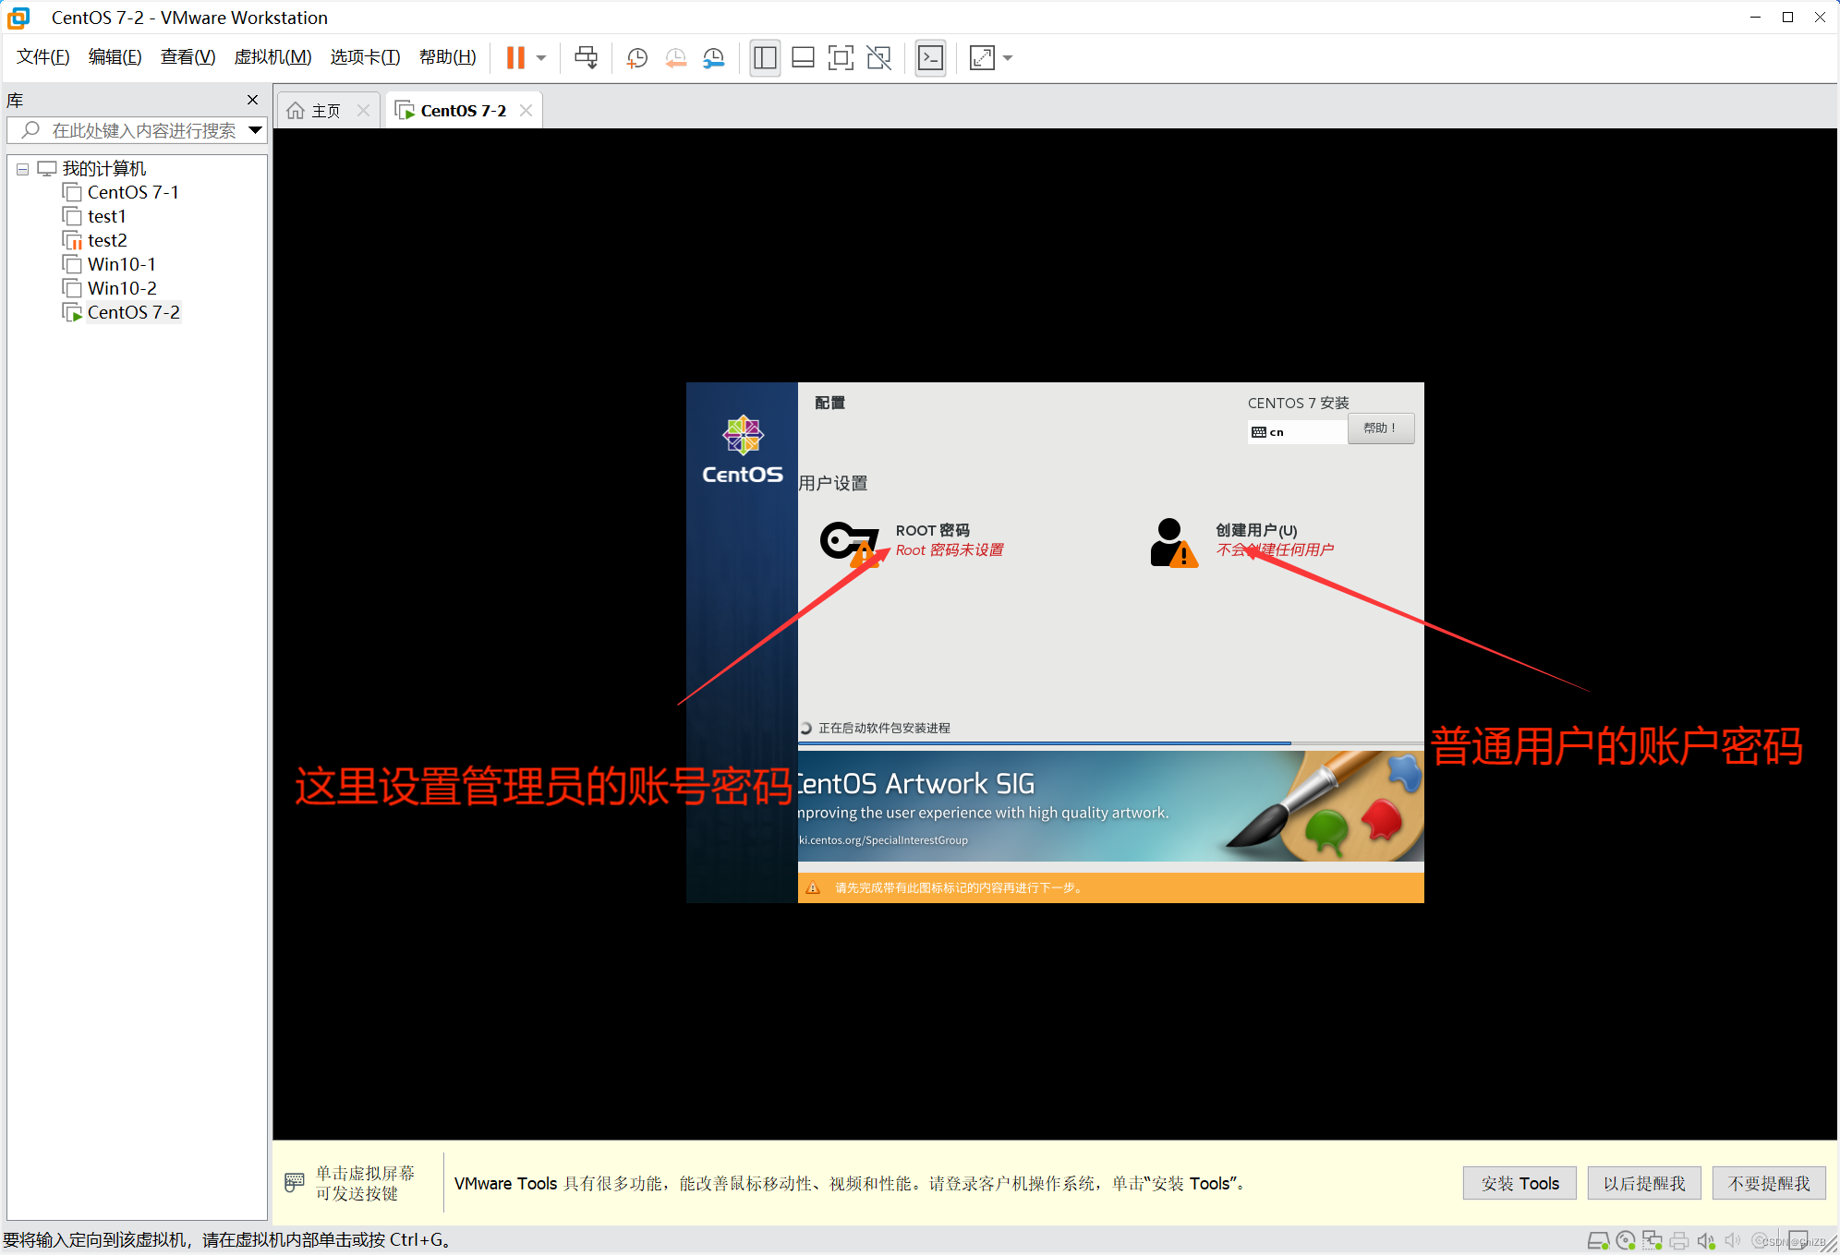Click the pause virtual machine icon
Image resolution: width=1840 pixels, height=1255 pixels.
click(x=515, y=58)
